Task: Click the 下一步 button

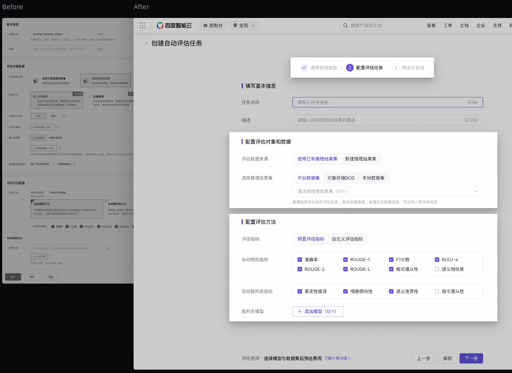Action: click(471, 358)
